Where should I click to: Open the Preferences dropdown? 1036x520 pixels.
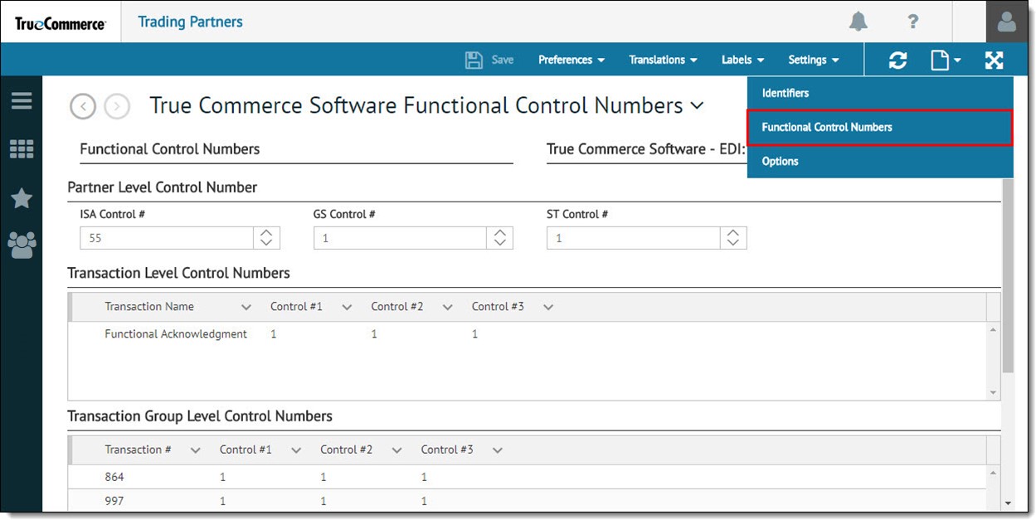[x=571, y=59]
